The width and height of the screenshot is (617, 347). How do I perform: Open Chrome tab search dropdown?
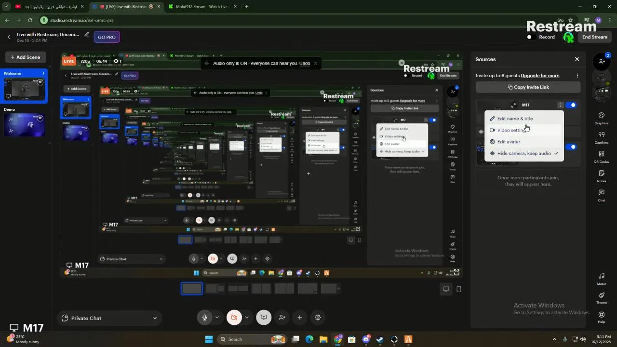6,7
